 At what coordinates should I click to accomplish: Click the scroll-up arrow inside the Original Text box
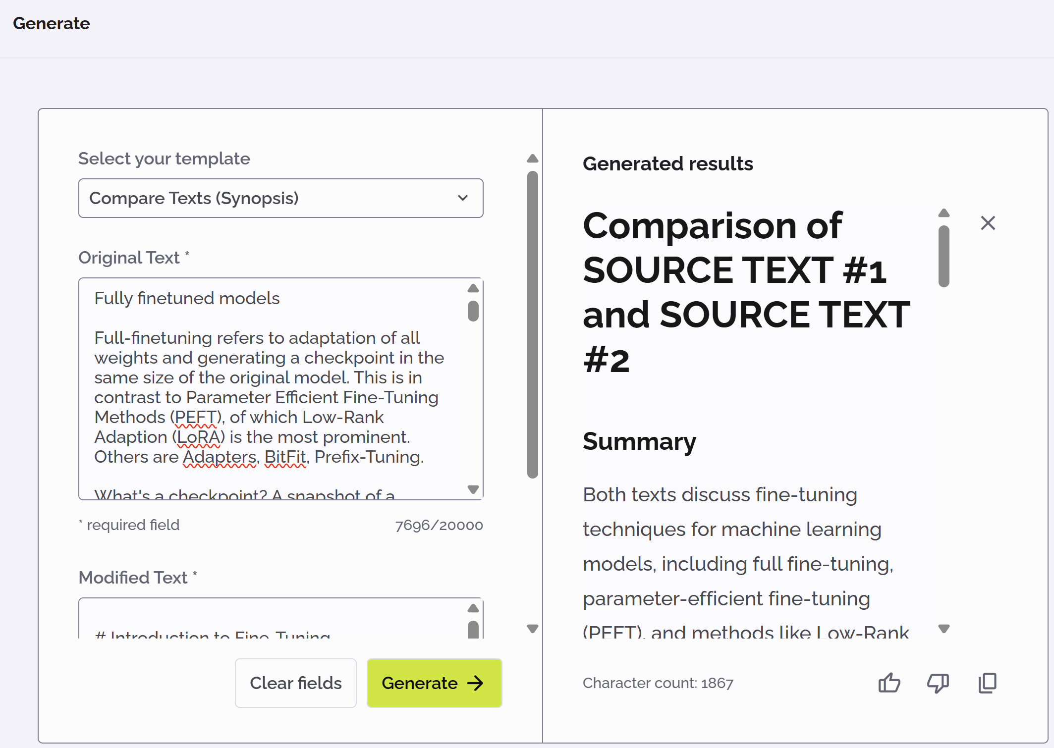click(473, 288)
